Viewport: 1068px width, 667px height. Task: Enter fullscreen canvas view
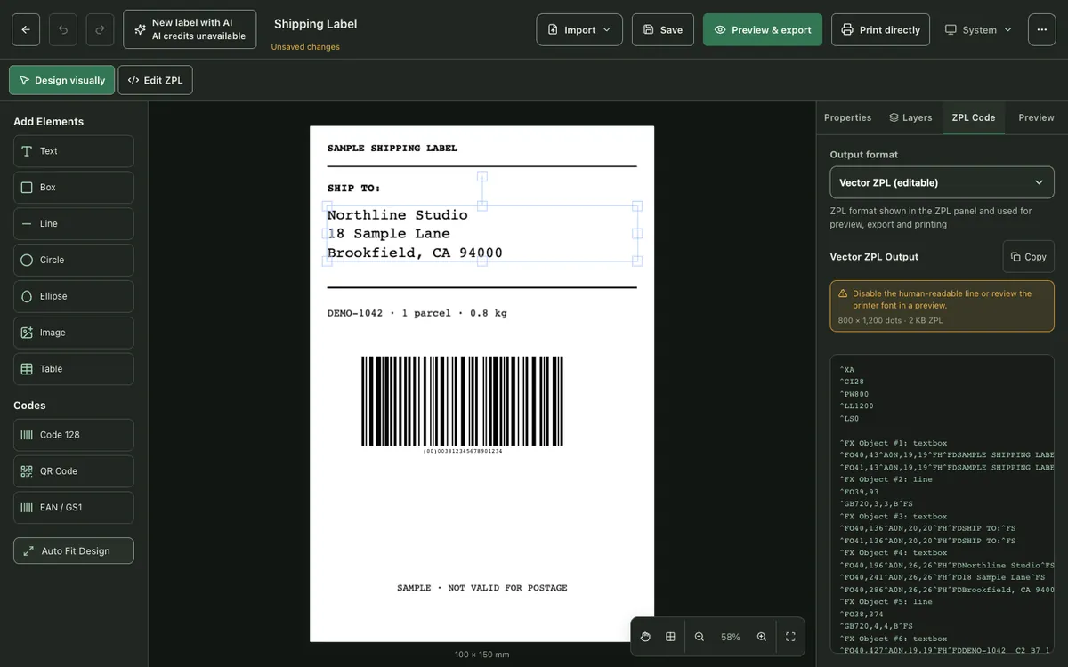790,637
